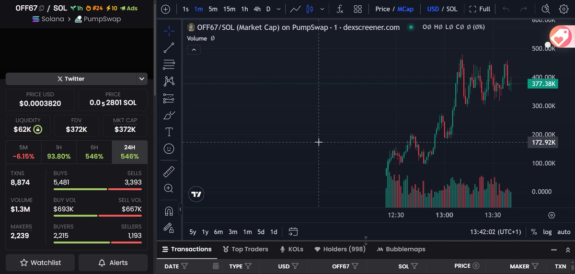Viewport: 575px width, 274px height.
Task: Undo the last chart action
Action: pos(506,9)
